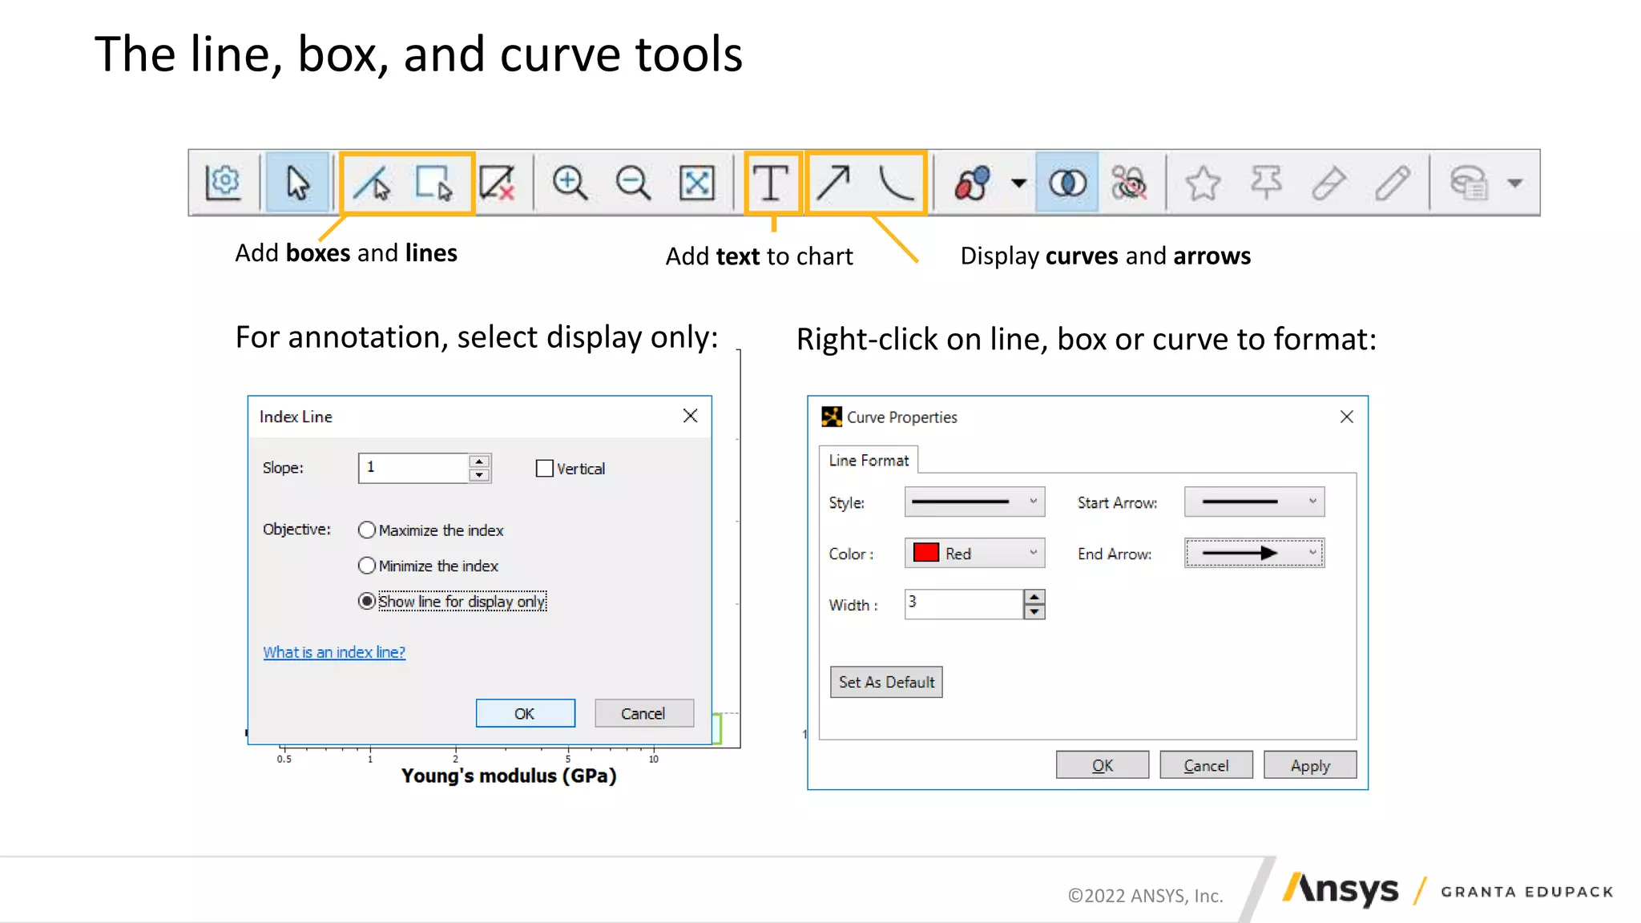This screenshot has height=923, width=1641.
Task: Select the arrow drawing tool
Action: (x=834, y=183)
